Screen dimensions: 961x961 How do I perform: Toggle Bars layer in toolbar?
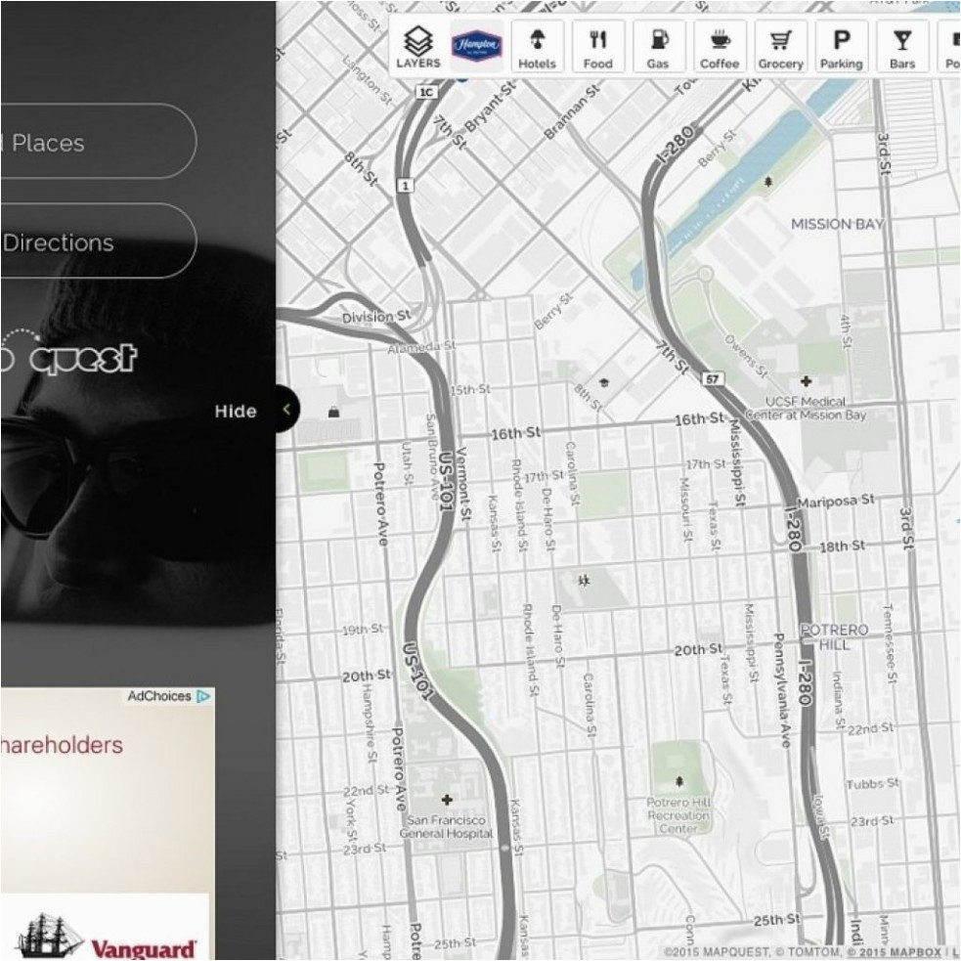point(901,47)
